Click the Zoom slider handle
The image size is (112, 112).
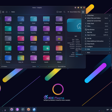(x=39, y=67)
